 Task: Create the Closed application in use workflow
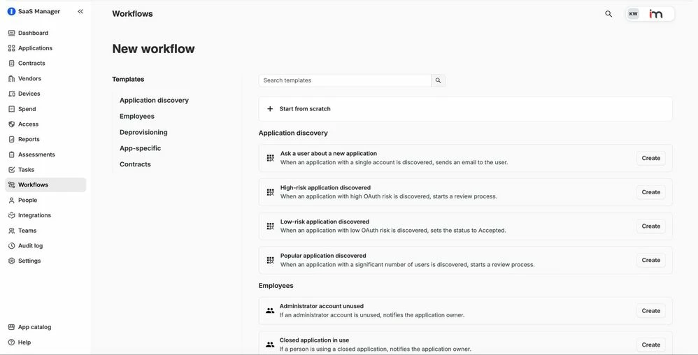[651, 345]
